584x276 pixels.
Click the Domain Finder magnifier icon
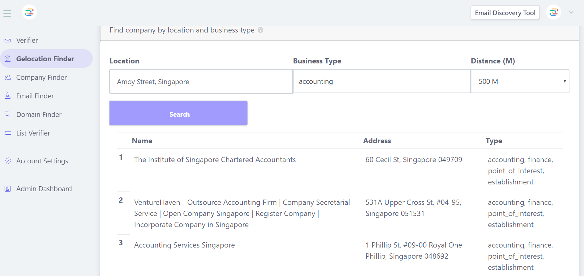coord(8,114)
